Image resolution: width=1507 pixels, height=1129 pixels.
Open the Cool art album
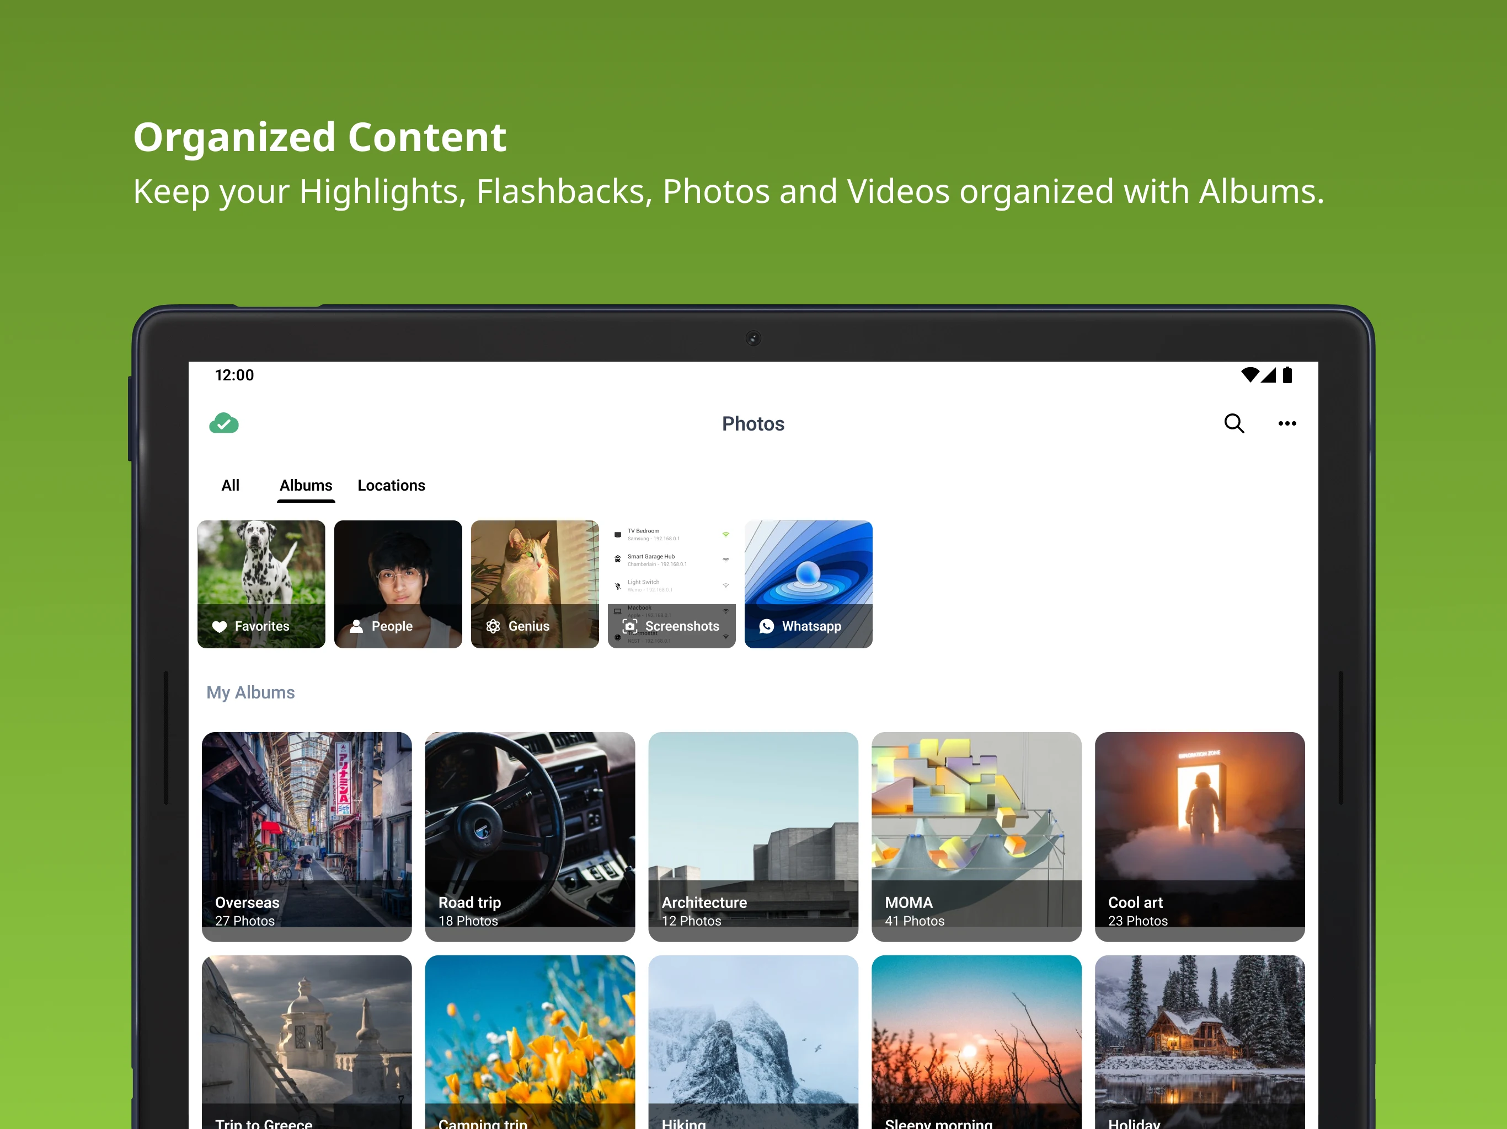coord(1200,836)
